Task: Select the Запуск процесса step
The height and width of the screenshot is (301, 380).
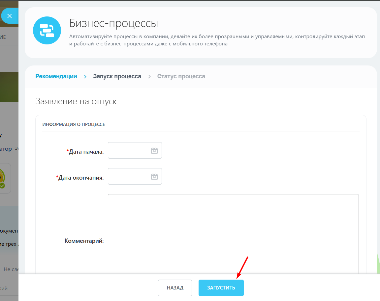Action: tap(117, 76)
